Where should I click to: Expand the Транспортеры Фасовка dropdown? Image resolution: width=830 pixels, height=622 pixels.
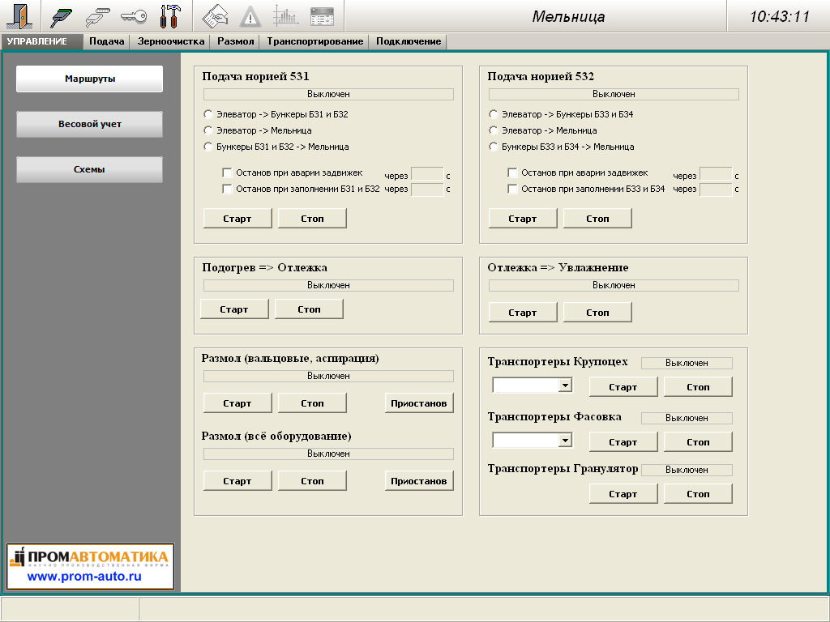[565, 441]
